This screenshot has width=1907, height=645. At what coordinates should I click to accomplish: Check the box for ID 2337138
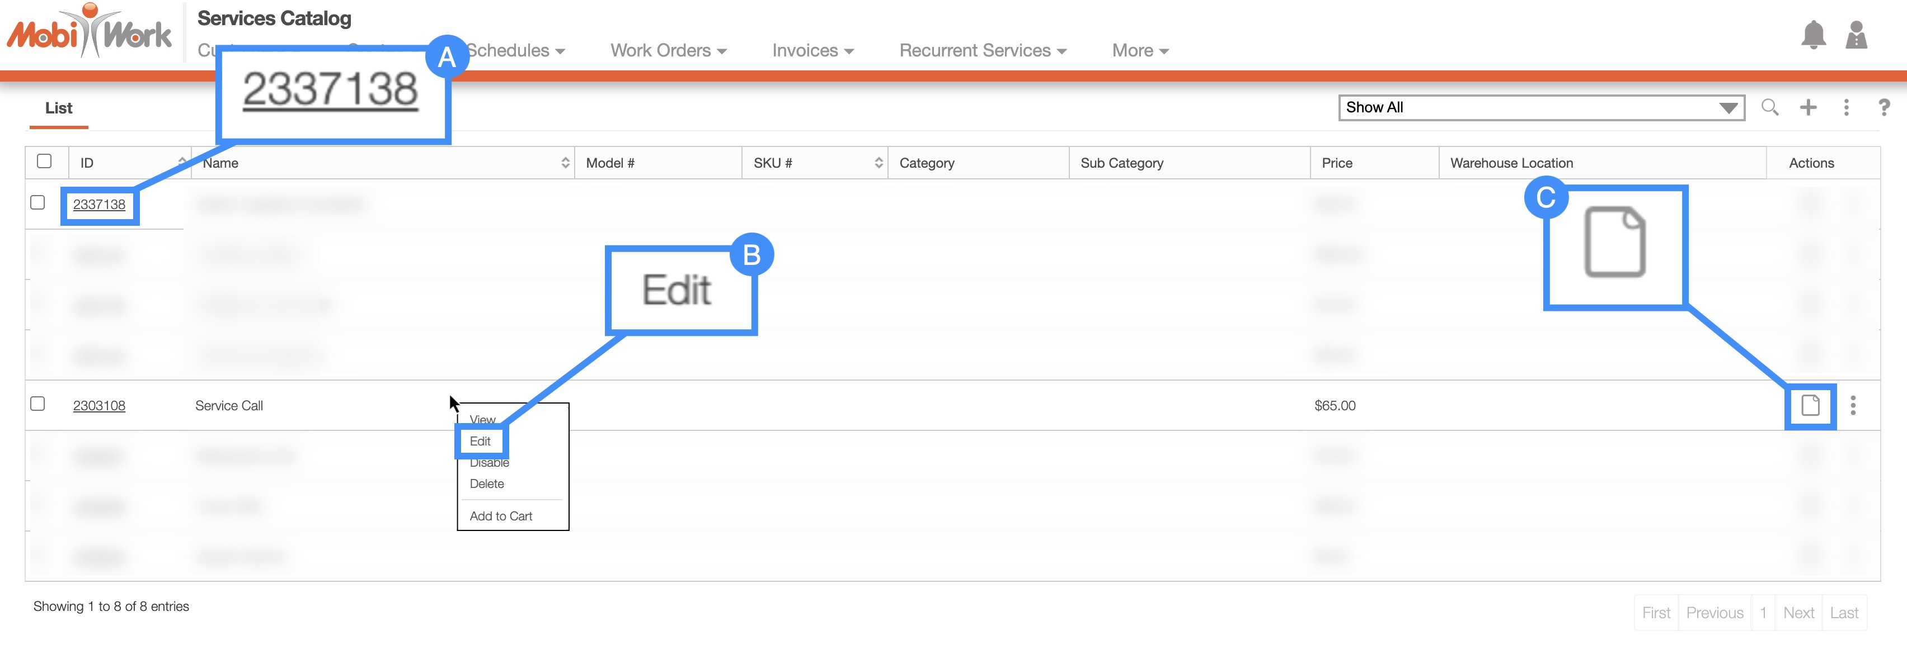pos(37,203)
